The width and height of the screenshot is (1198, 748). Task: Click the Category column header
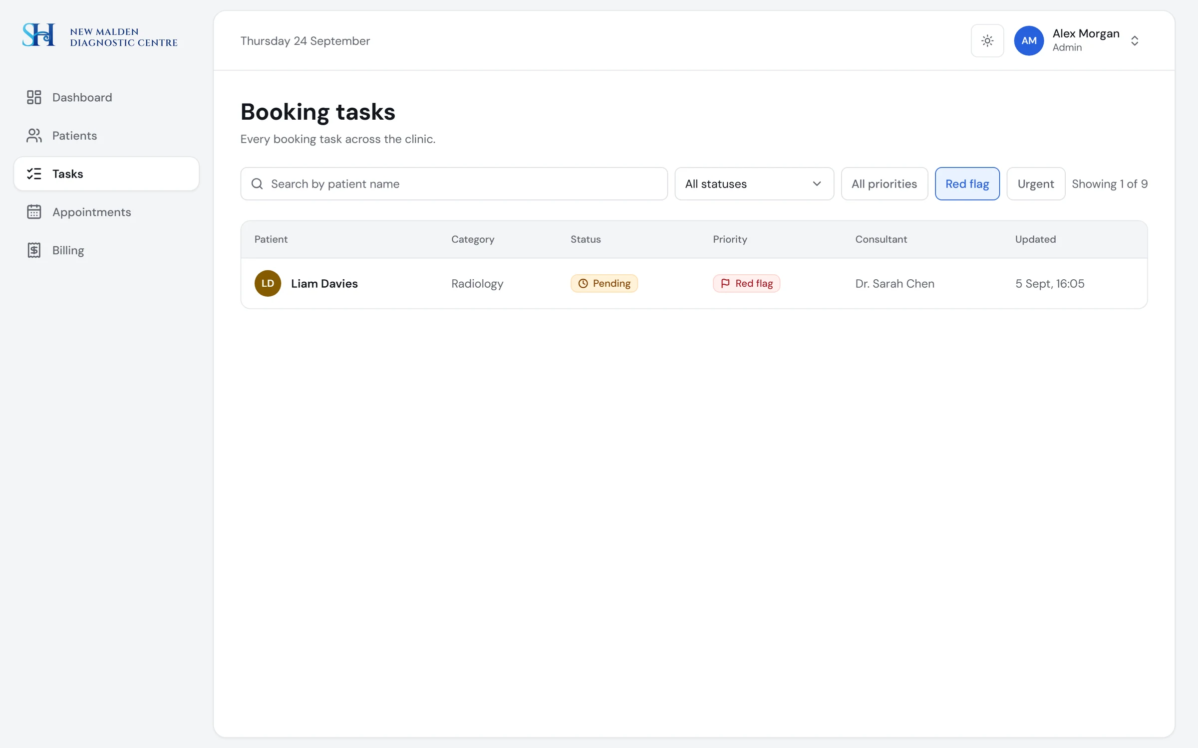(473, 239)
